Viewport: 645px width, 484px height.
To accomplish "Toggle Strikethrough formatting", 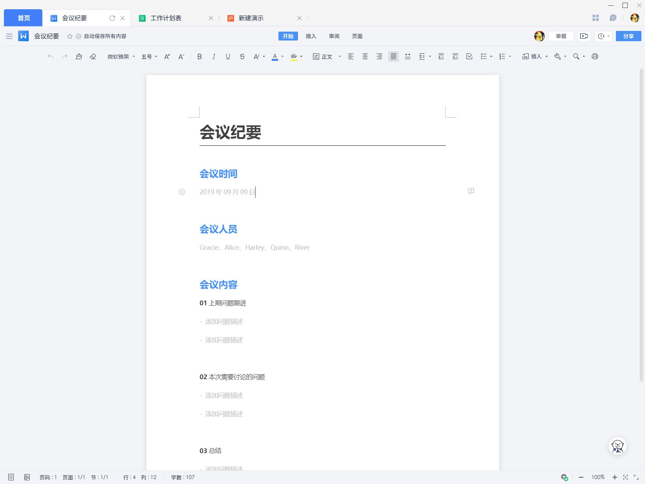I will click(x=242, y=57).
